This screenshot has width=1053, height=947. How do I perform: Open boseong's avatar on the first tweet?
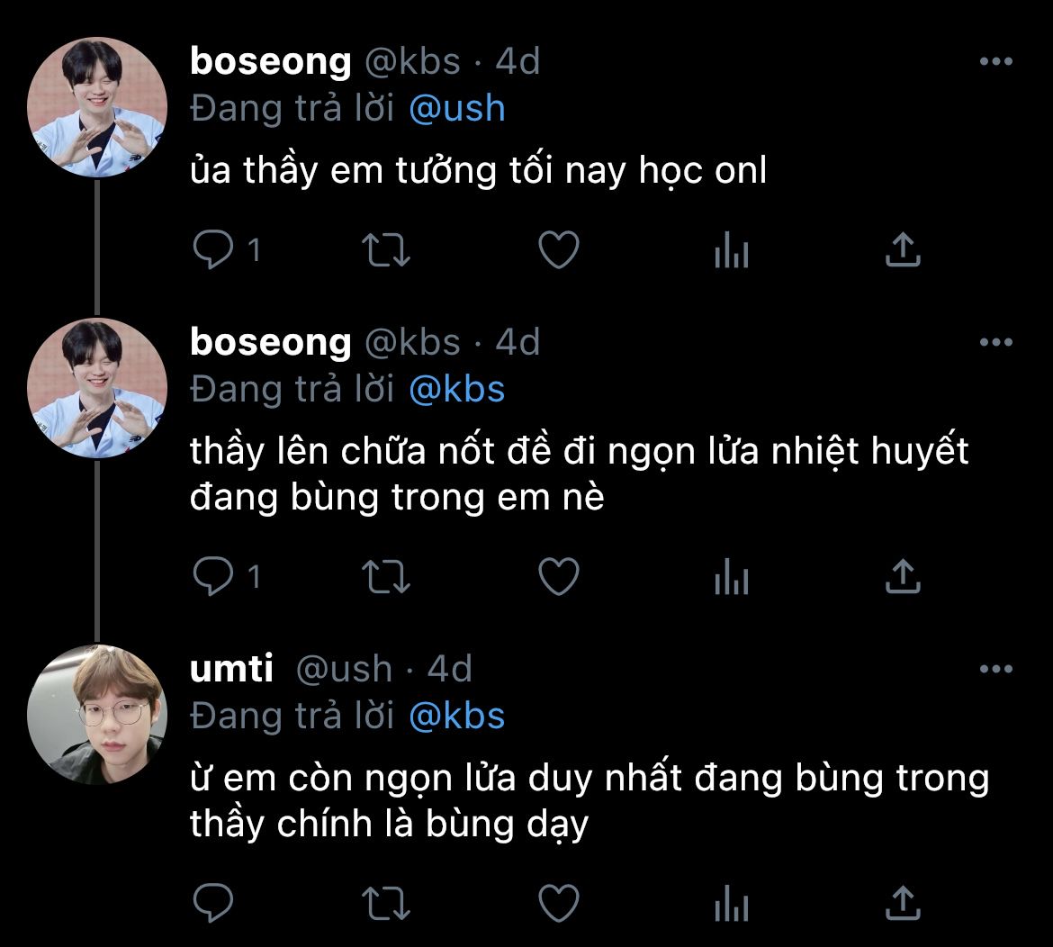click(x=97, y=107)
